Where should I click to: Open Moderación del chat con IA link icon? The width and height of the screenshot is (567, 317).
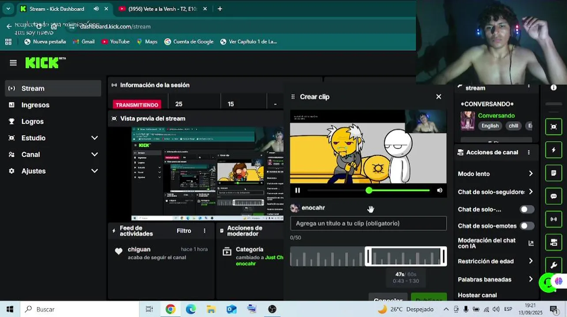[x=531, y=243]
